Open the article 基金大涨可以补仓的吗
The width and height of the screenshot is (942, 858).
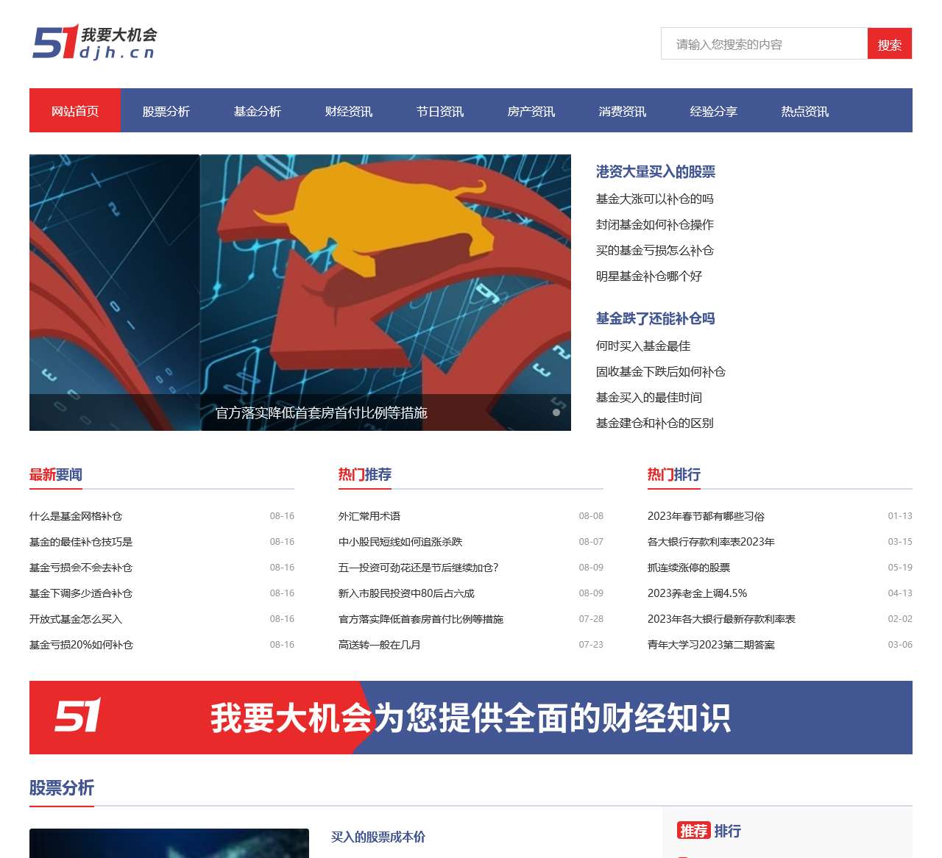point(654,199)
